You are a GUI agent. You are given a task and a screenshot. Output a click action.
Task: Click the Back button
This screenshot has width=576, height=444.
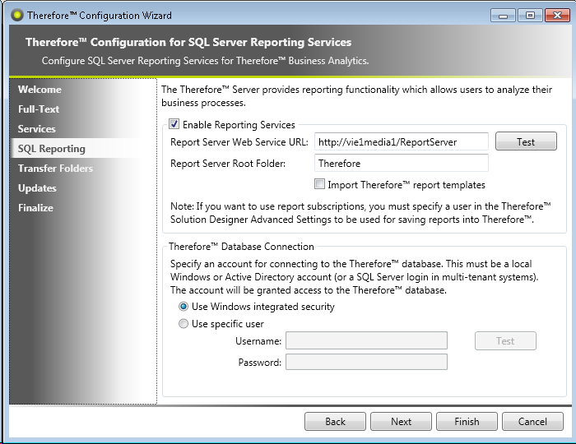click(x=335, y=421)
